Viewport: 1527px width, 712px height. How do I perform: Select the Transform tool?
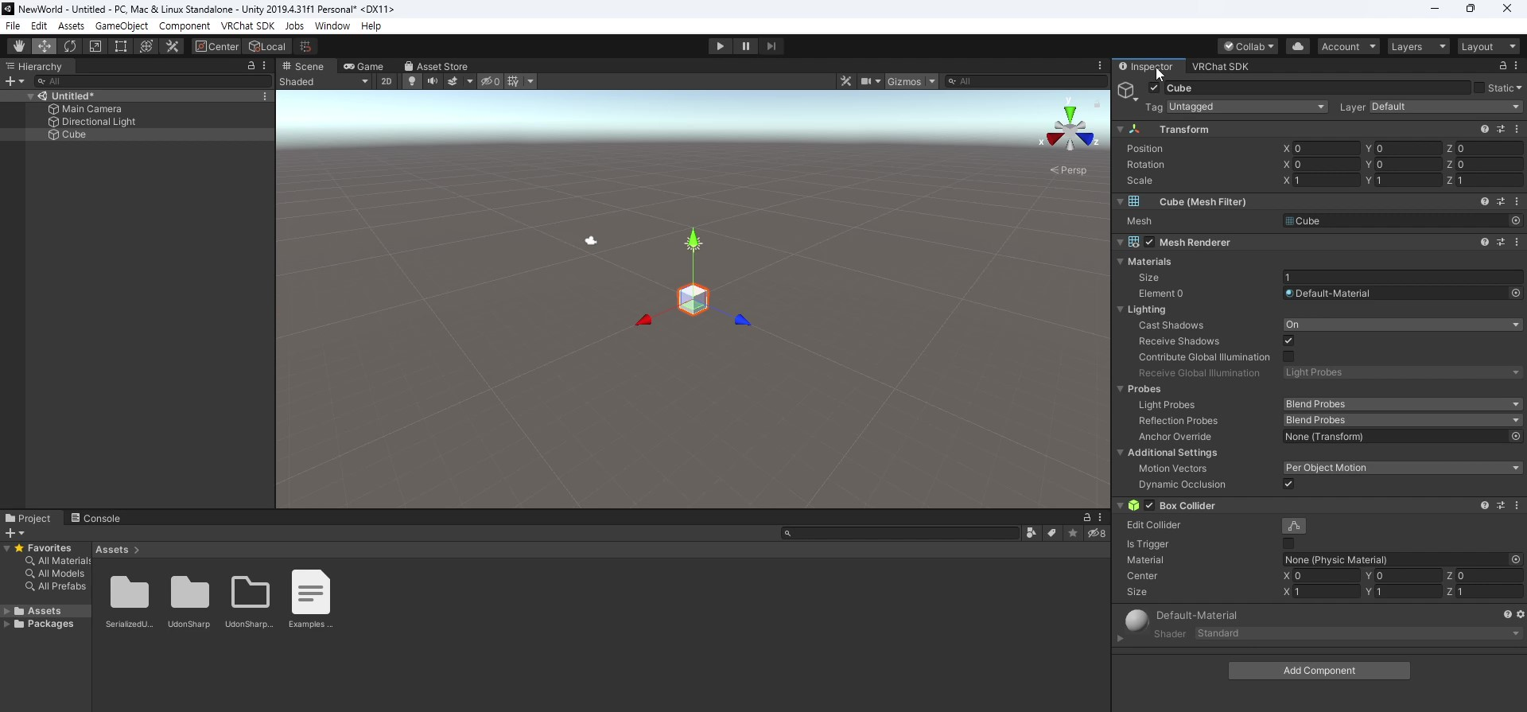tap(146, 46)
